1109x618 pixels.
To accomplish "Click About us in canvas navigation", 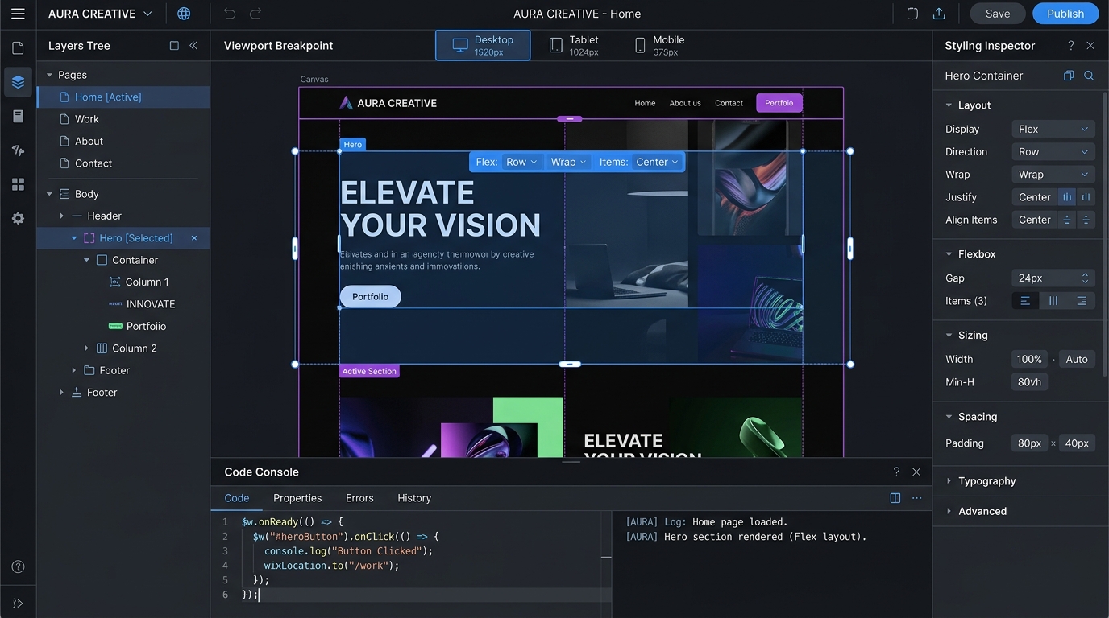I will 685,103.
